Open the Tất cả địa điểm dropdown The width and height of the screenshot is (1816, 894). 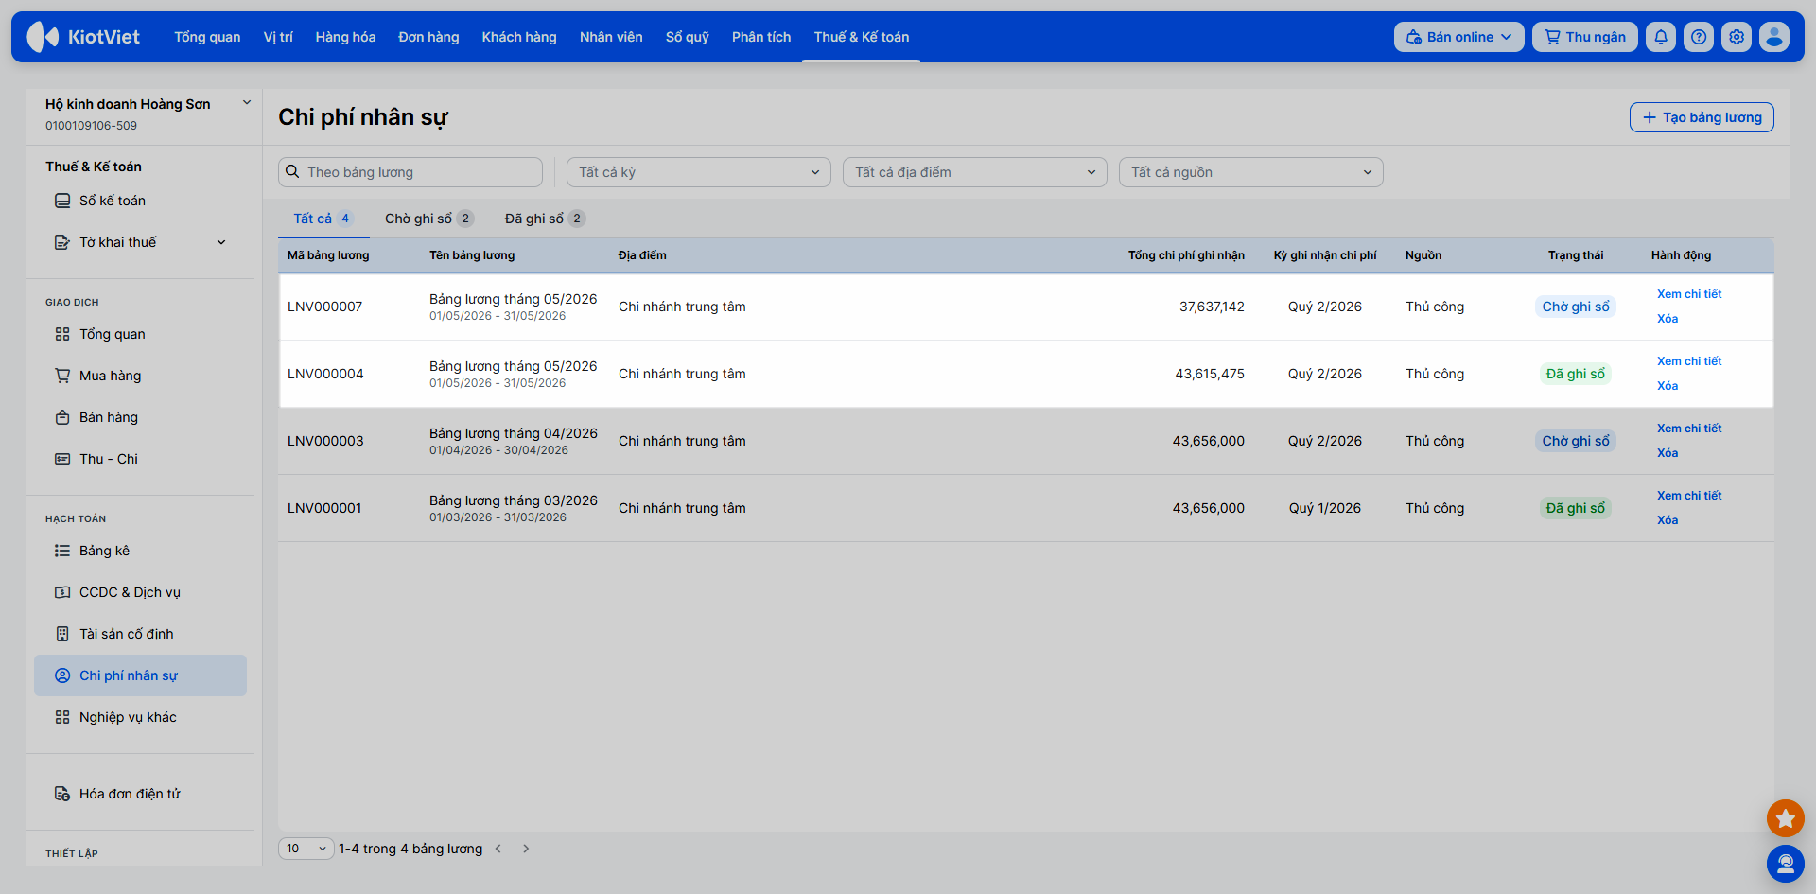[975, 172]
